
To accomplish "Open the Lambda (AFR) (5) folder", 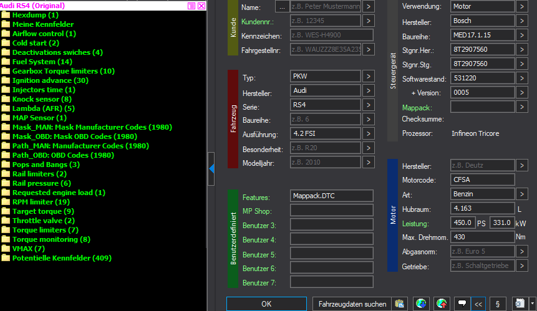I will point(44,108).
